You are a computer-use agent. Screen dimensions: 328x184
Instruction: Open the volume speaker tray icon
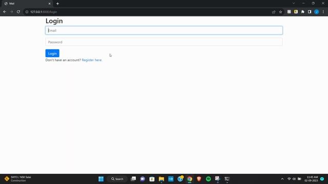(x=294, y=179)
